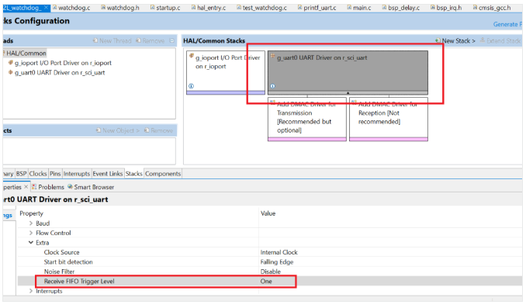Click Generate Project Content link

pos(507,24)
